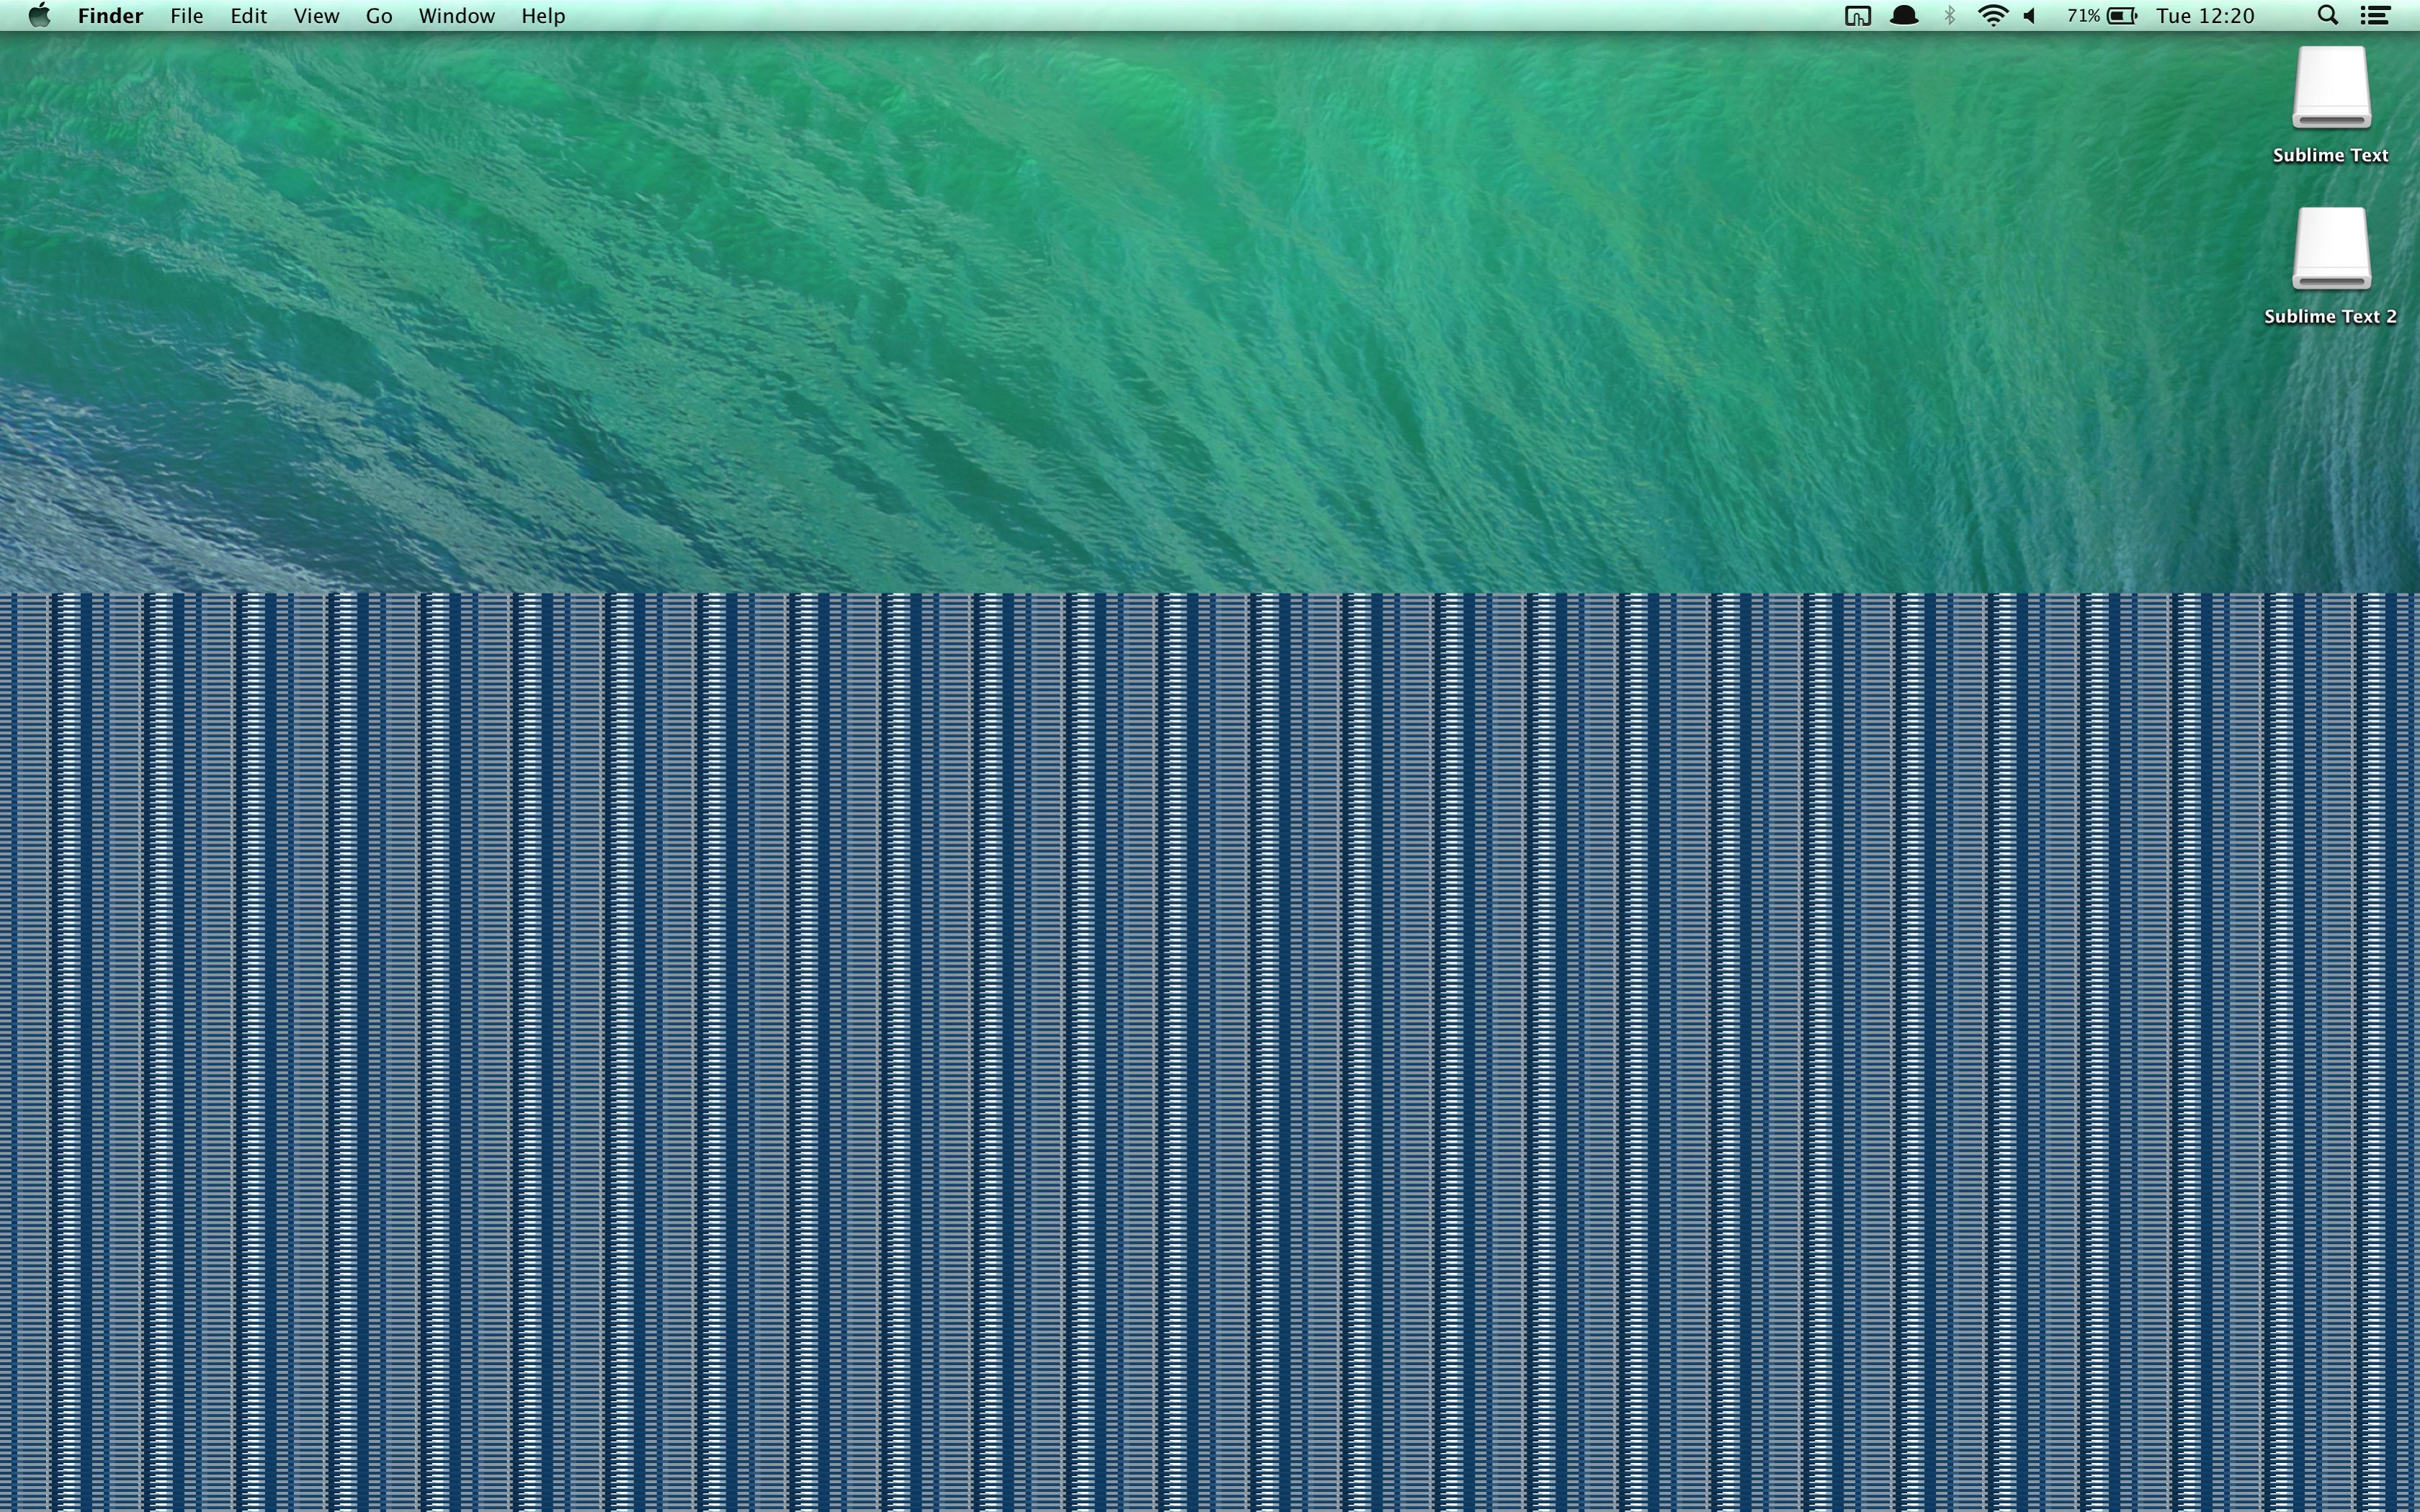
Task: Open the Go menu
Action: click(379, 16)
